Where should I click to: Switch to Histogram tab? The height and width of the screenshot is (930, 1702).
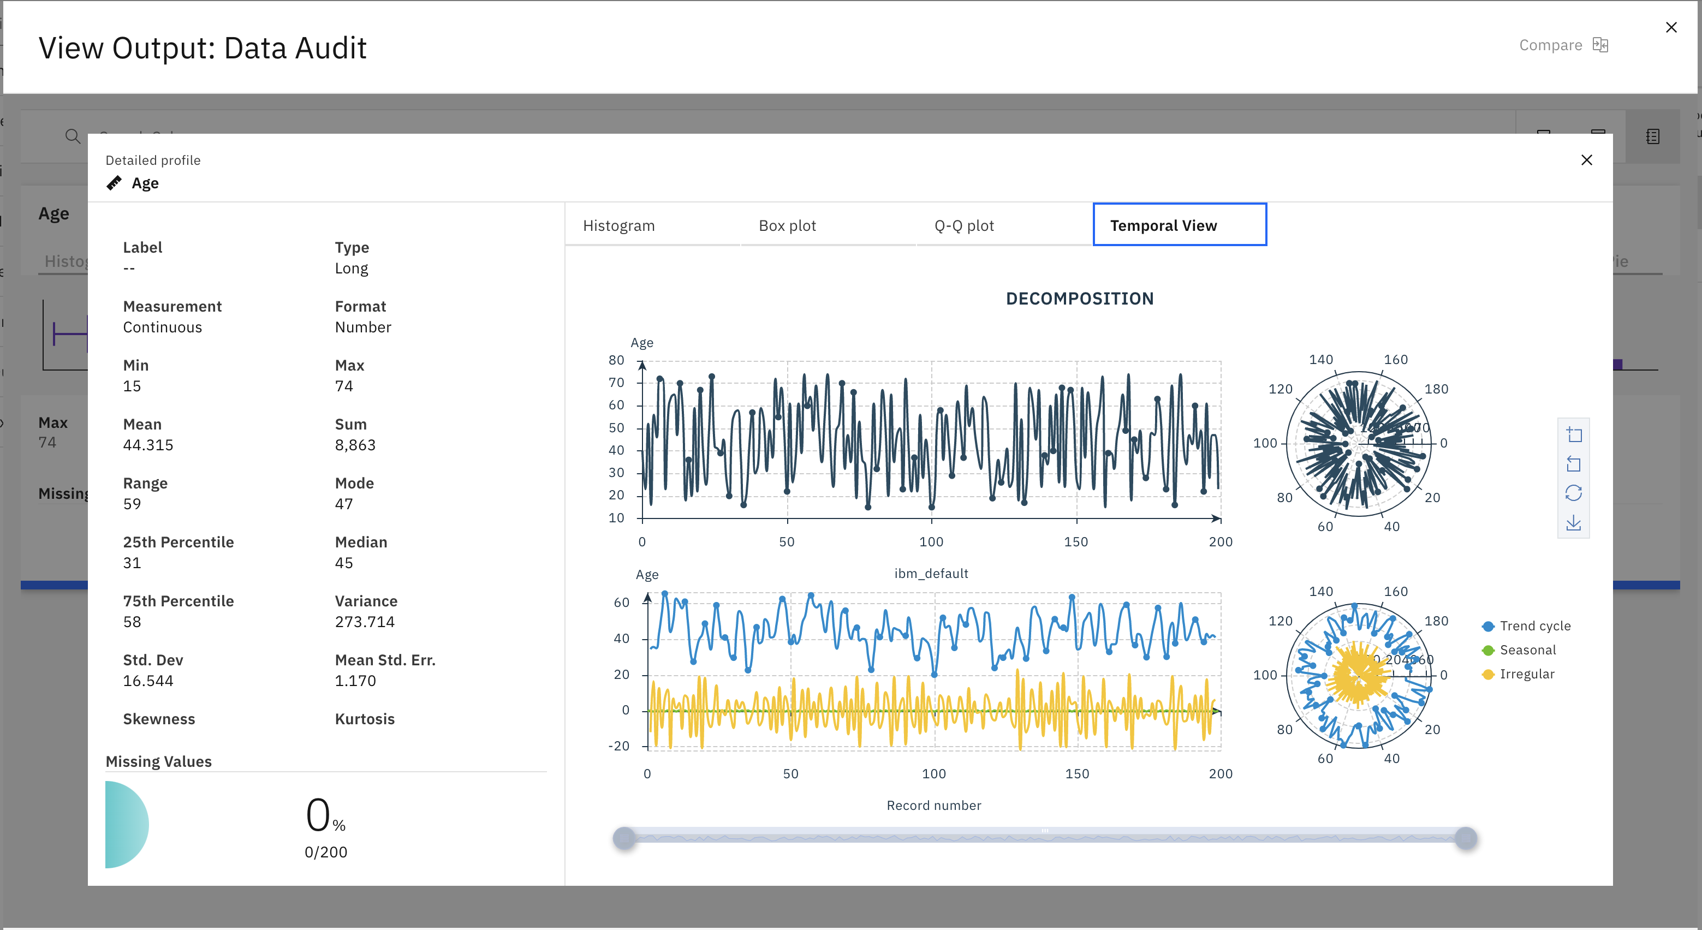click(x=618, y=225)
